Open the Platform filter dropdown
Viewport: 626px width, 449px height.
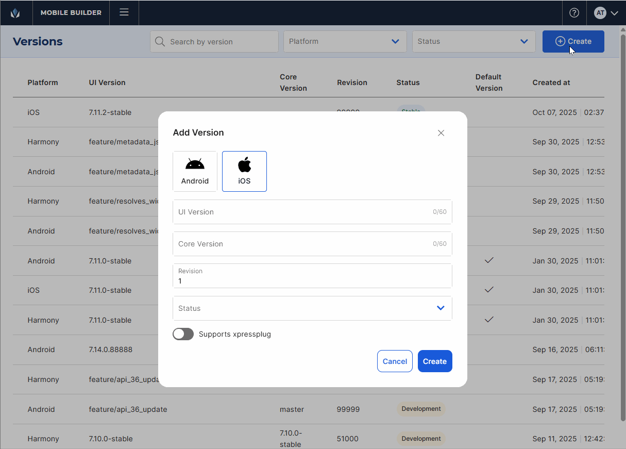point(345,42)
